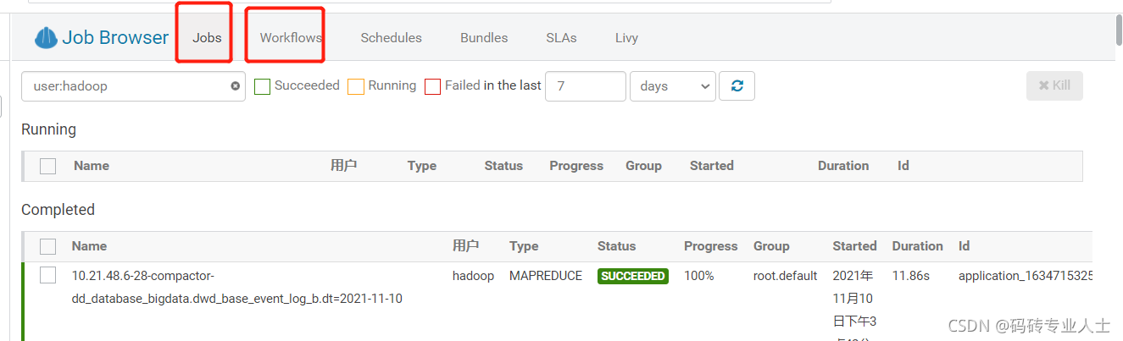Refresh the job list

[737, 86]
